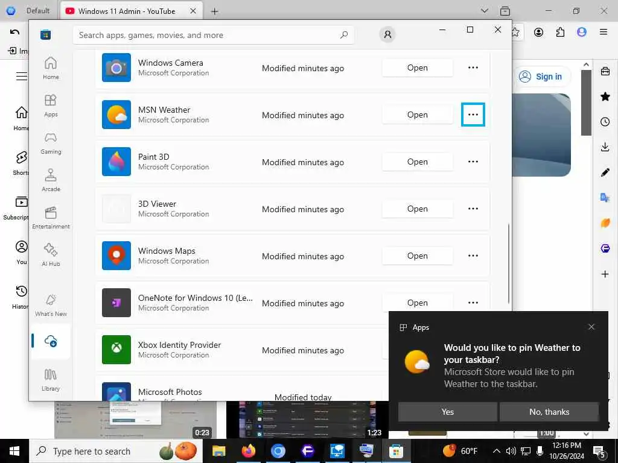The image size is (618, 463).
Task: Open a new browser tab
Action: point(214,11)
